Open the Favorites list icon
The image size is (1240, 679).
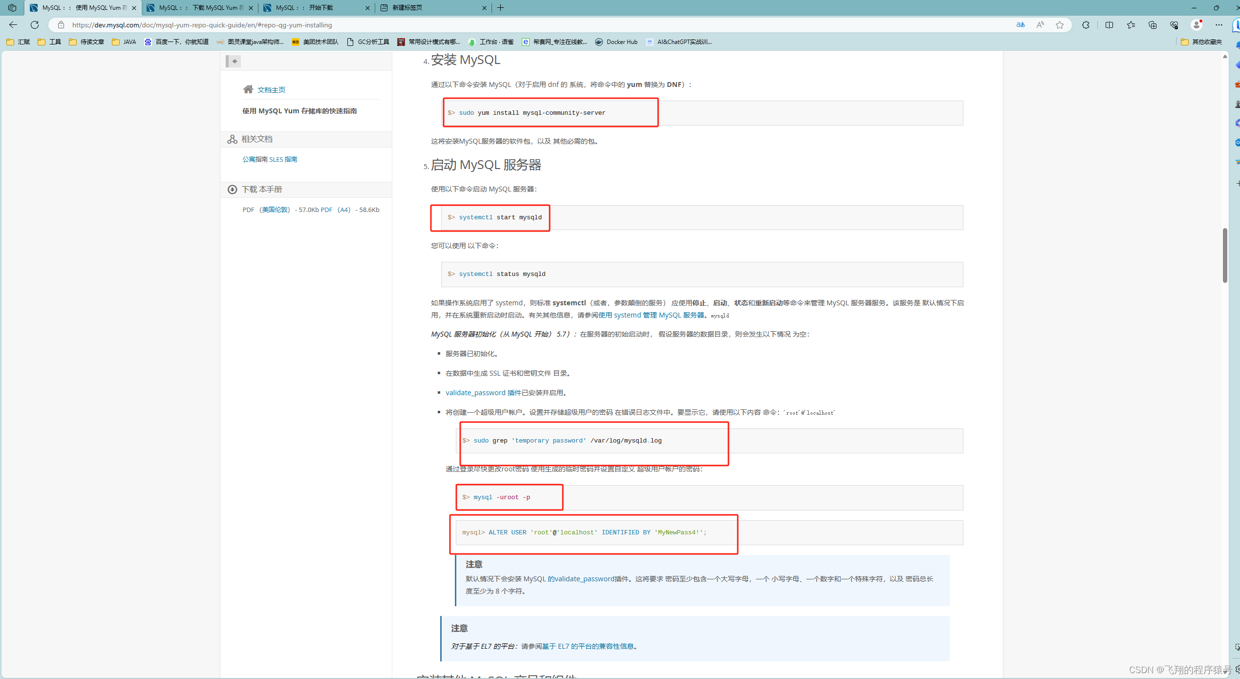(1131, 25)
